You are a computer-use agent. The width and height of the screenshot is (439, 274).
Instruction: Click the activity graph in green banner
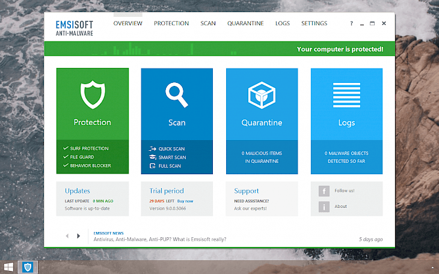(x=165, y=49)
